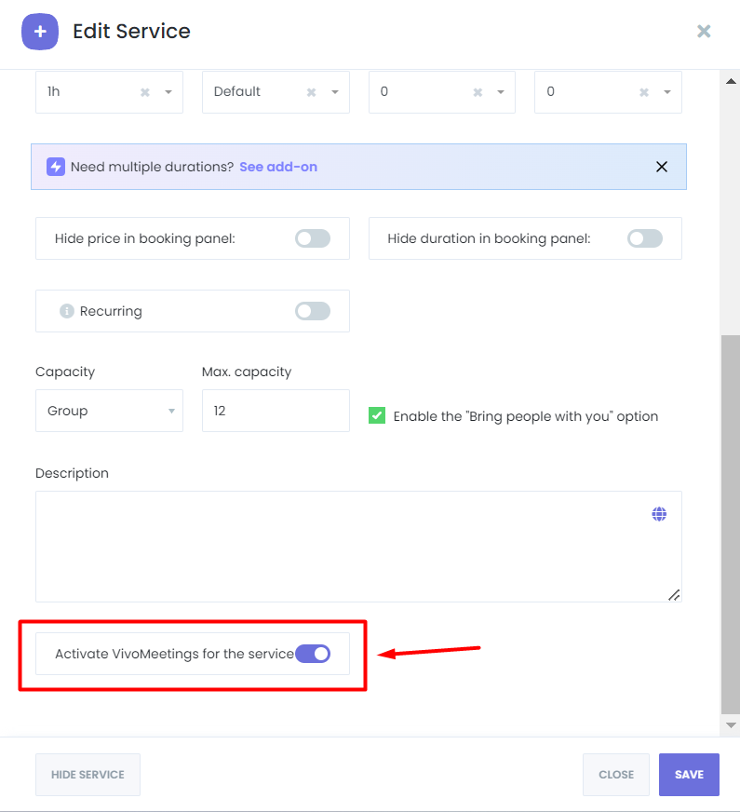
Task: Click the plus icon beside Edit Service
Action: [40, 31]
